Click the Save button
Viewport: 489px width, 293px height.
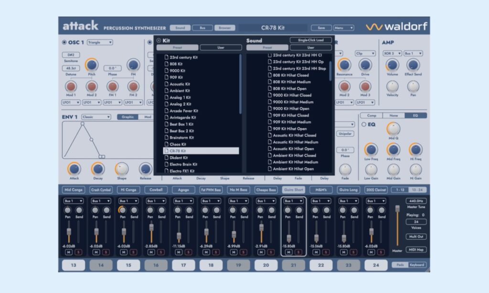tap(321, 28)
